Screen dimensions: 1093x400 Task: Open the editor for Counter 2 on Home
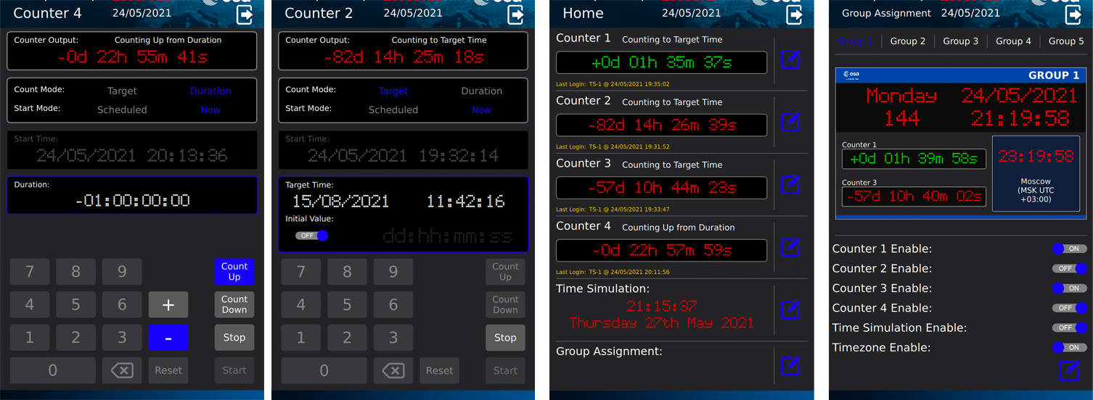[790, 122]
